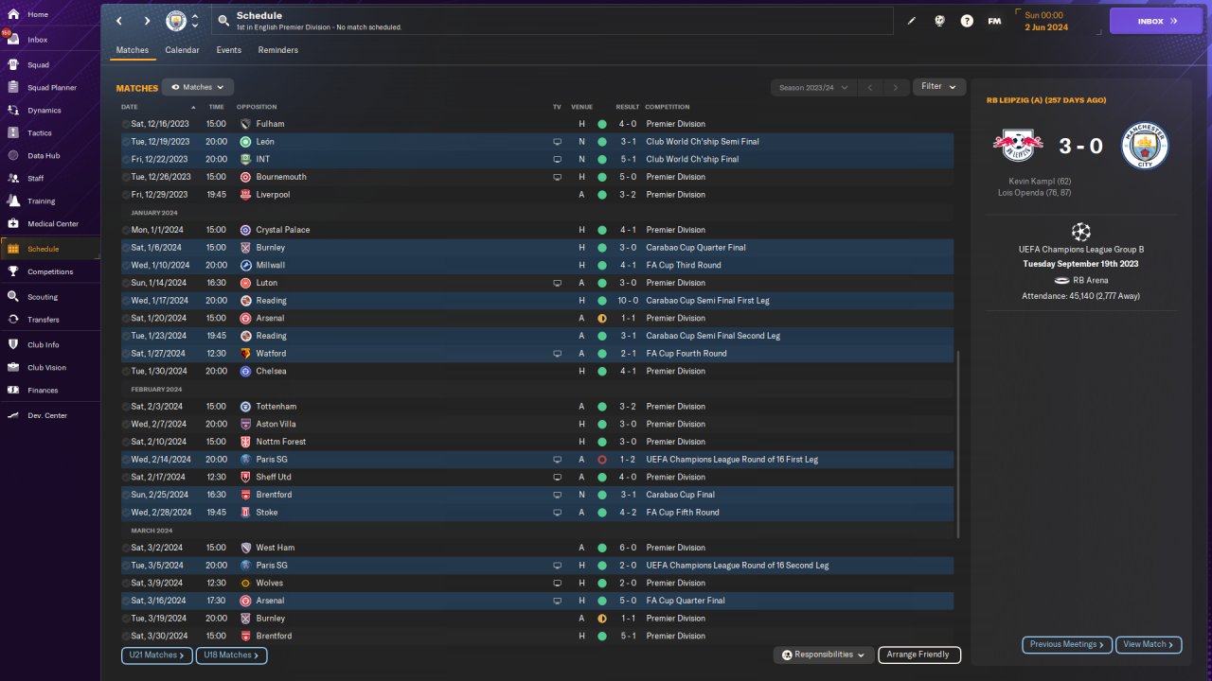Viewport: 1212px width, 681px height.
Task: Toggle the circle beside Fri, 12/29/2023 Liverpool
Action: click(126, 195)
